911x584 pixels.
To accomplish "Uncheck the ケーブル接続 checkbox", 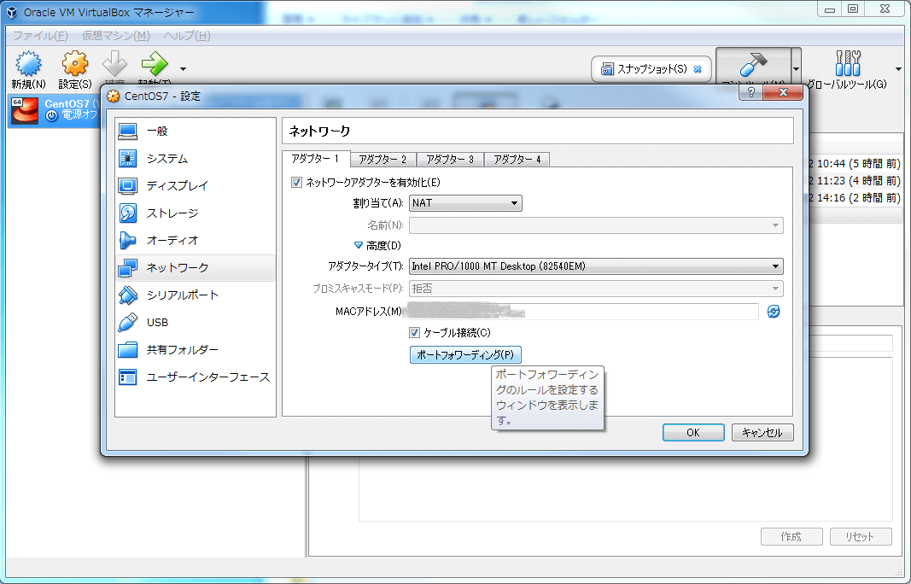I will click(x=414, y=332).
